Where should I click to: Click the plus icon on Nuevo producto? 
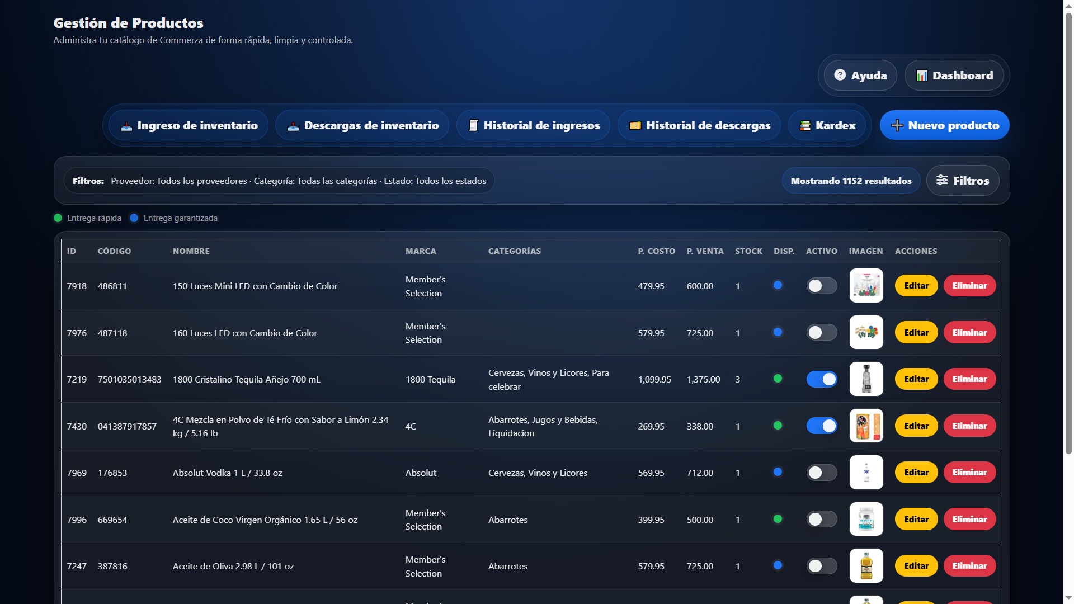pos(897,125)
